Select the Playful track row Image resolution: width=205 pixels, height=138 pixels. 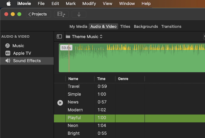[x=74, y=118]
